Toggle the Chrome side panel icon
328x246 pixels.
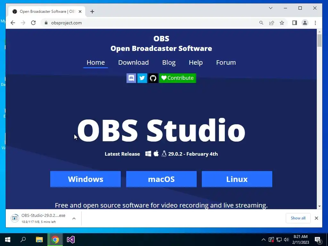pos(295,23)
